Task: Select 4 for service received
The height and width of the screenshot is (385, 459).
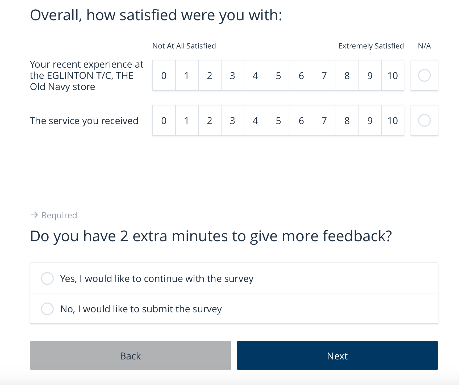Action: (255, 121)
